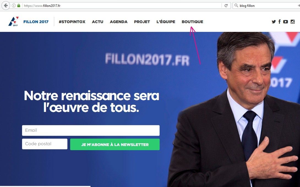
Task: Visit the L'ÉQUIPE page
Action: pos(166,22)
